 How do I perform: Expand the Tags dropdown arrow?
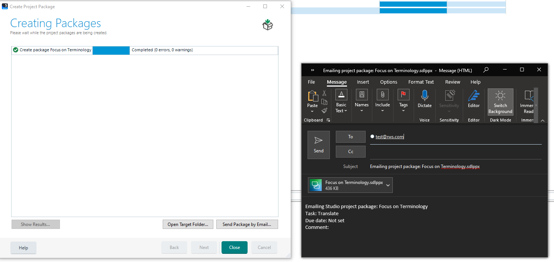coord(403,111)
